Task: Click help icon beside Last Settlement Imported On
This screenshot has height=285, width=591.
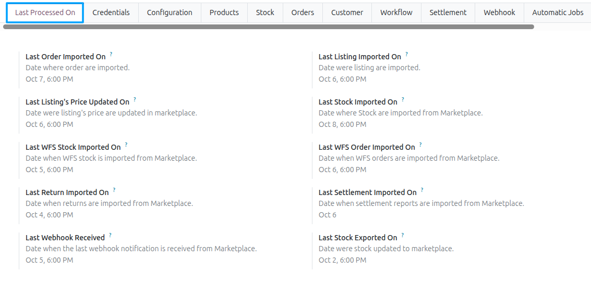Action: click(x=422, y=190)
